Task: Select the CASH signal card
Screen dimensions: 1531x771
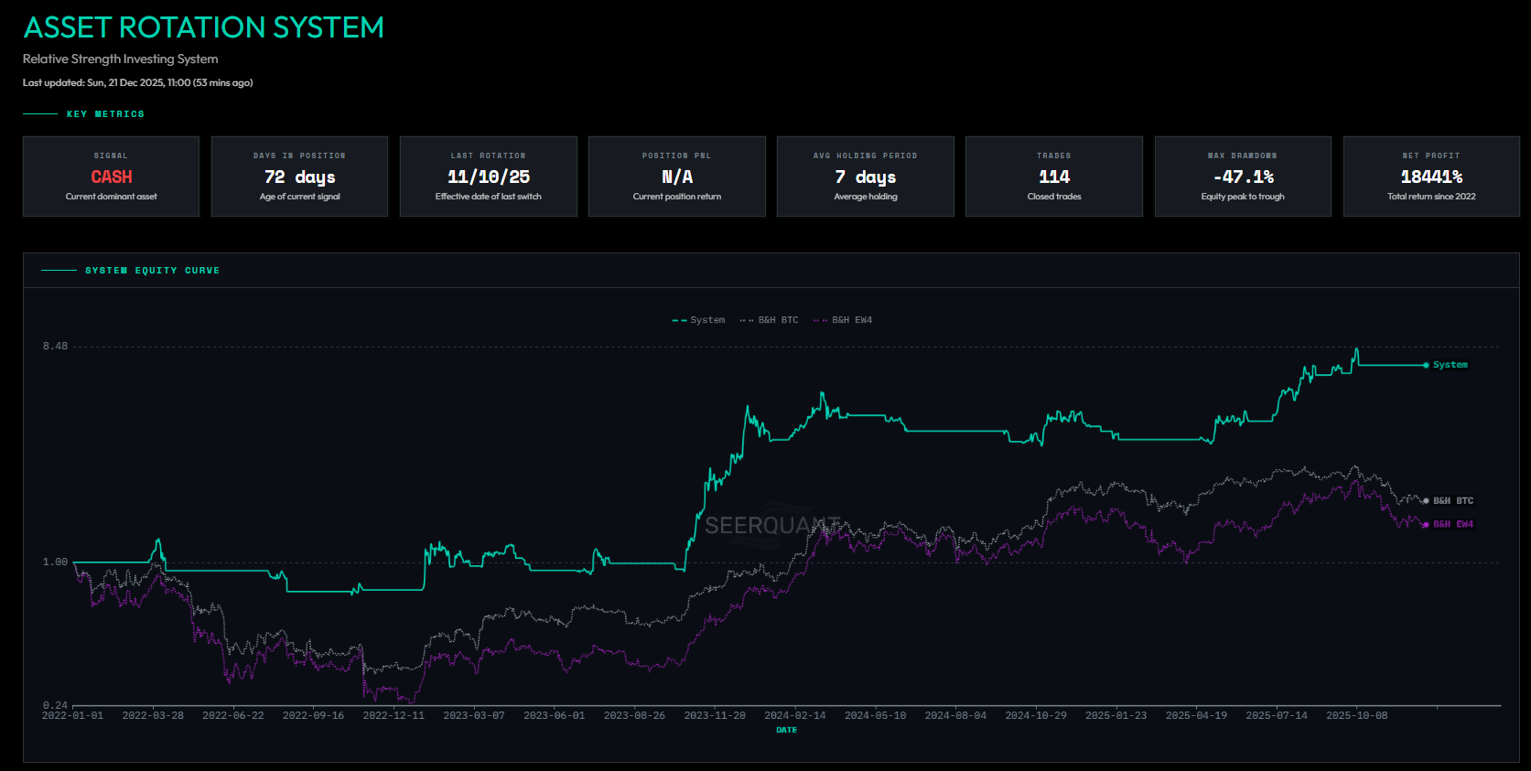Action: click(x=111, y=177)
